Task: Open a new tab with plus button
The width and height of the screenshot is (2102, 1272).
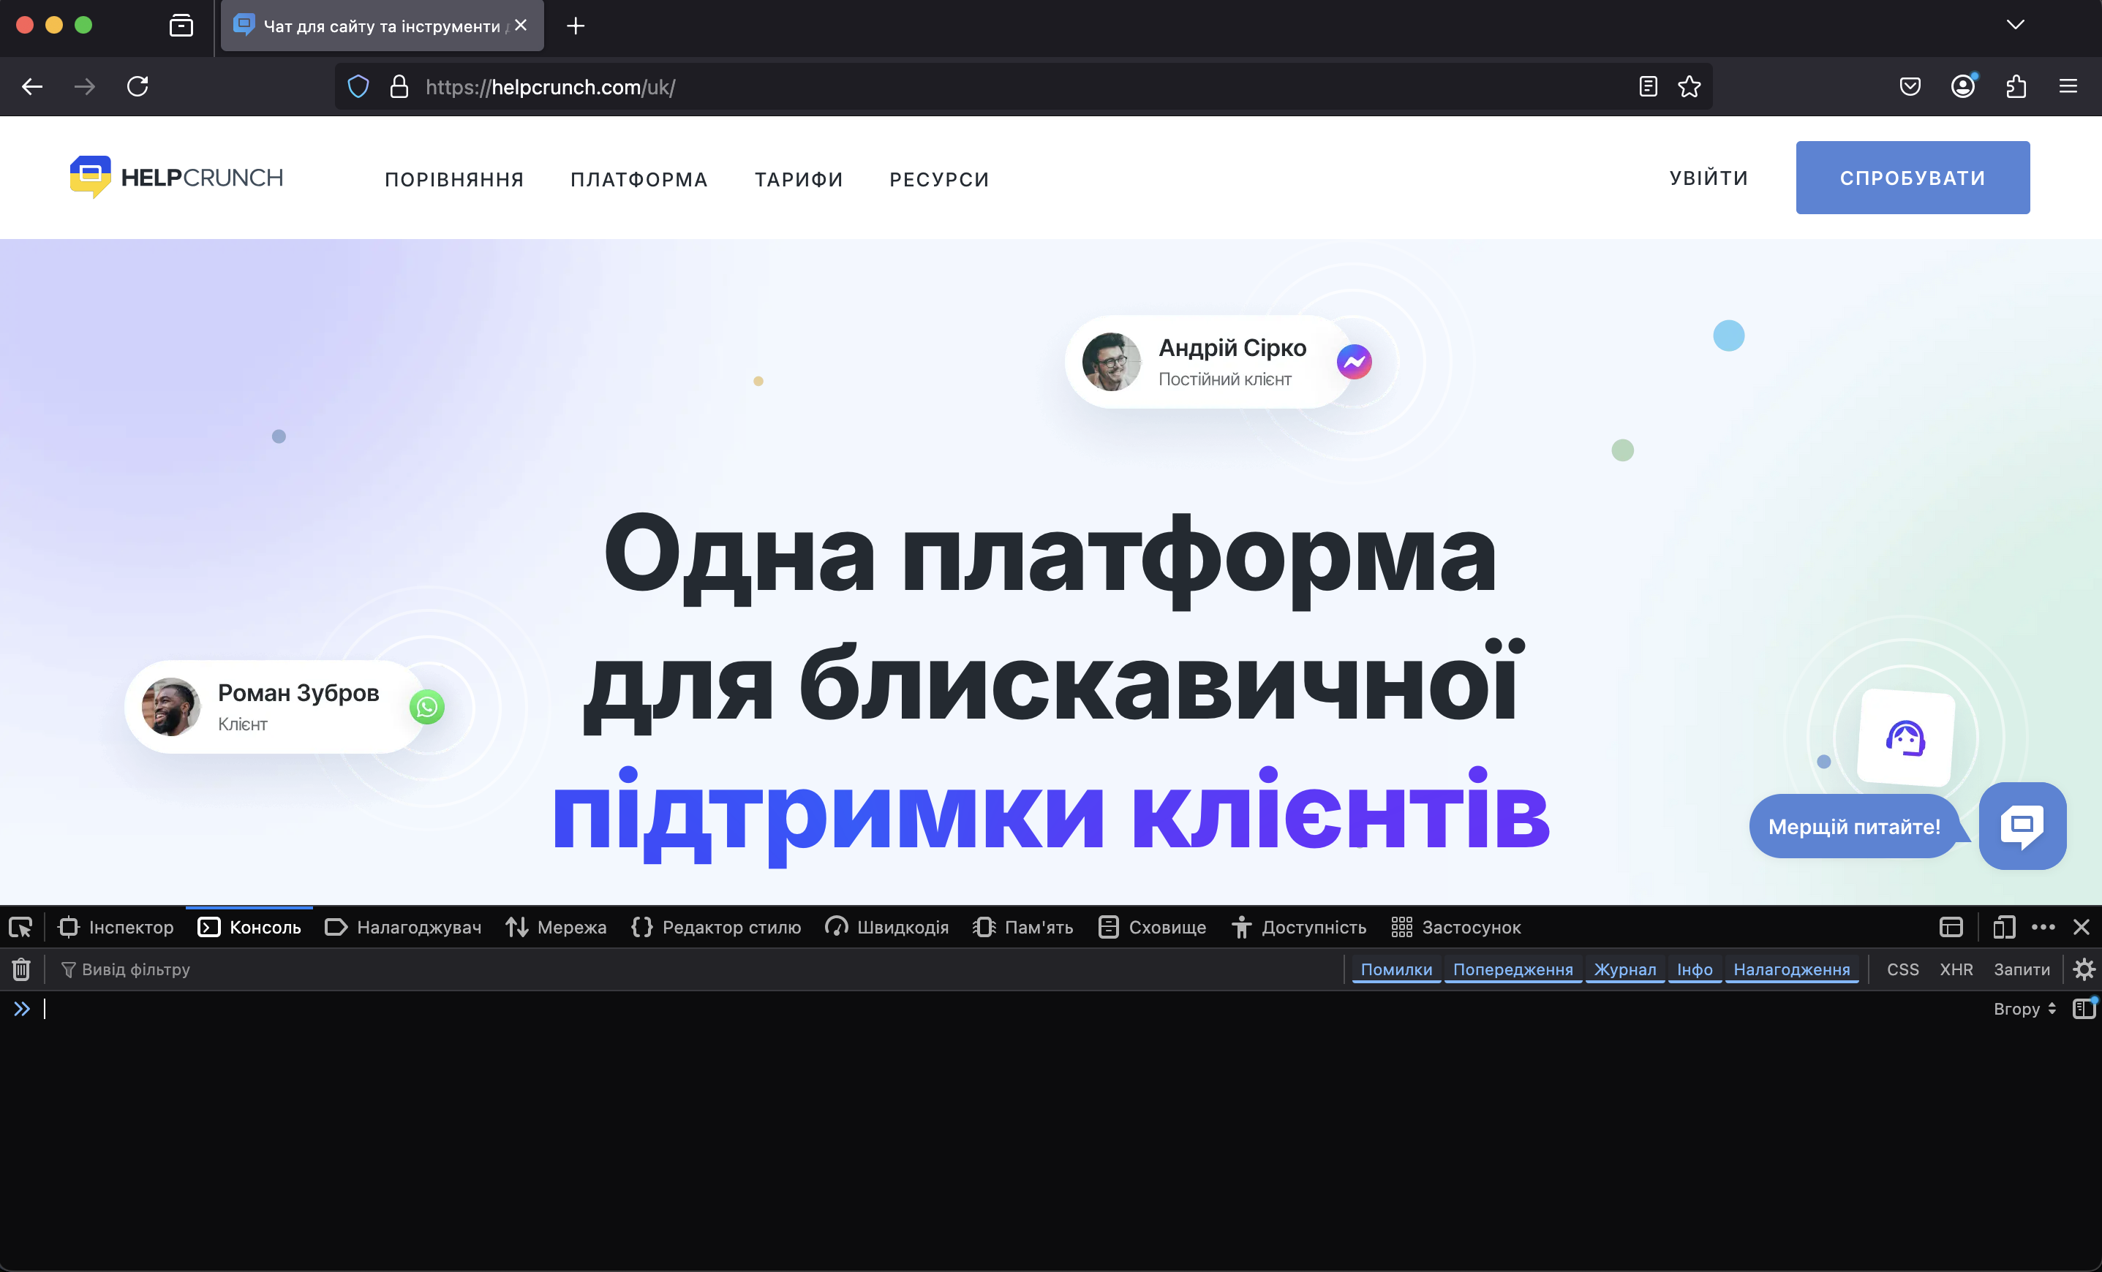Action: click(576, 26)
